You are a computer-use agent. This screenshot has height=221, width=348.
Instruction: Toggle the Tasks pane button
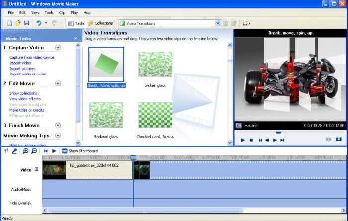[x=77, y=23]
